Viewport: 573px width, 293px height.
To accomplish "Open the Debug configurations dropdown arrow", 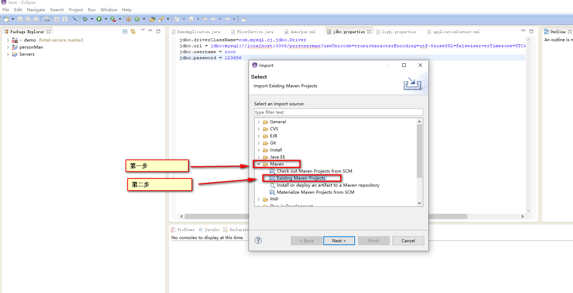I will point(92,19).
